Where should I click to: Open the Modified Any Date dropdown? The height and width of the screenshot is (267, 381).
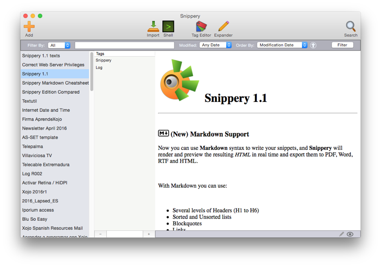215,45
